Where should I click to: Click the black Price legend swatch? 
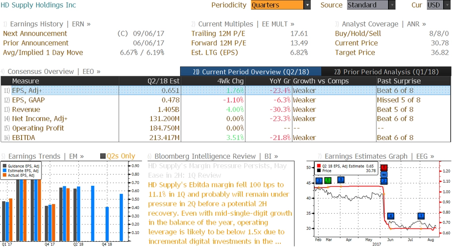pyautogui.click(x=319, y=170)
